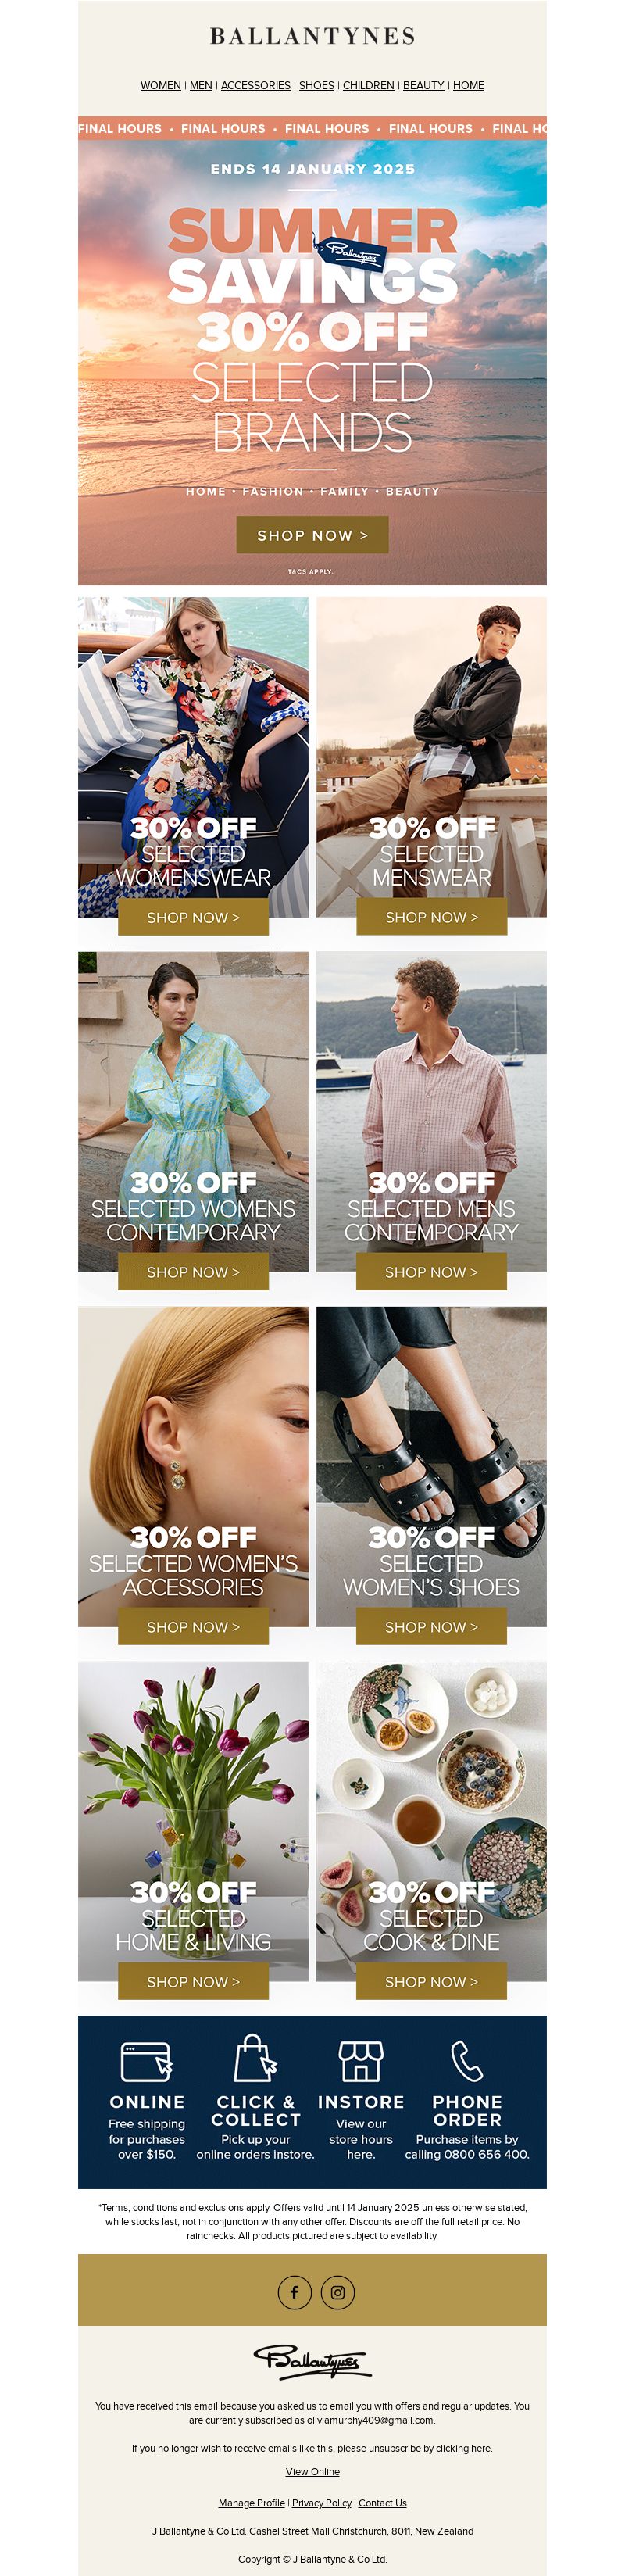This screenshot has width=625, height=2576.
Task: Click the Instore storefront icon
Action: click(361, 2061)
